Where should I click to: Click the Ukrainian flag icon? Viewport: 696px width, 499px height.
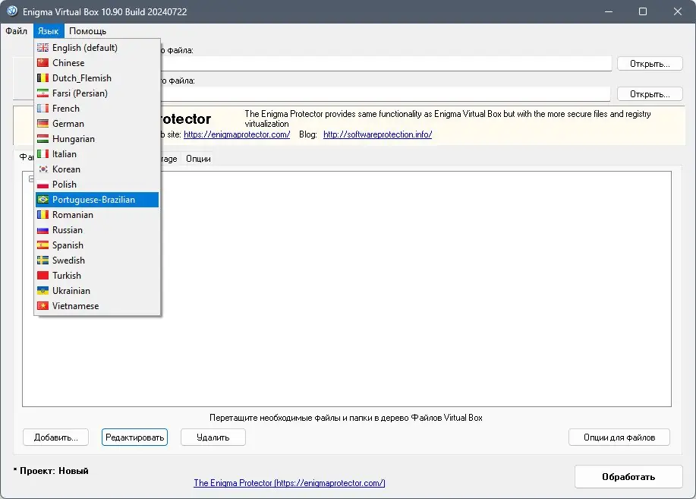tap(43, 291)
